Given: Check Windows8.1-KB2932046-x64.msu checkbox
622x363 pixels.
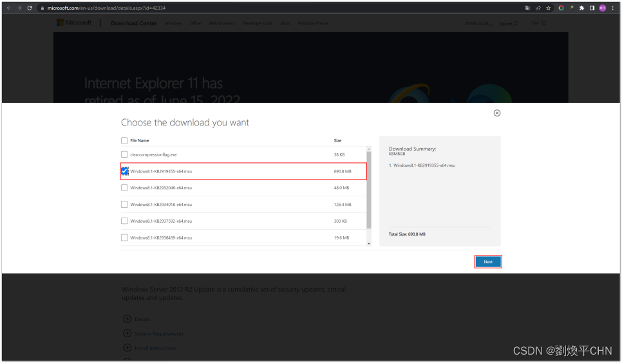Looking at the screenshot, I should (124, 188).
